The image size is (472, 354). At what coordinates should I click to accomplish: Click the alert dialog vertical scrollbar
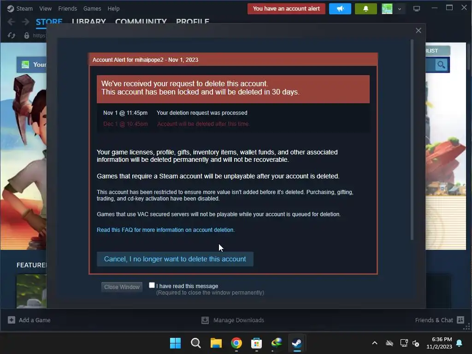(412, 140)
